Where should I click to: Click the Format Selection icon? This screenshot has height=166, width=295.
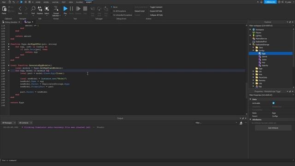pyautogui.click(x=56, y=8)
